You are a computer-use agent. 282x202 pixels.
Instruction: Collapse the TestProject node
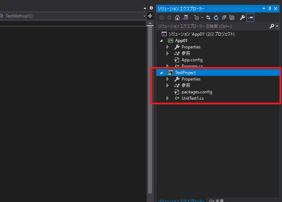[x=161, y=73]
